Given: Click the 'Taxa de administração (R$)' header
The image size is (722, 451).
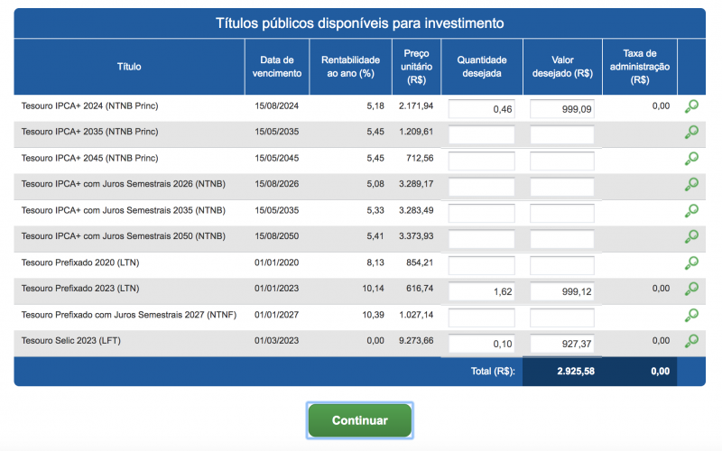Looking at the screenshot, I should click(x=640, y=67).
